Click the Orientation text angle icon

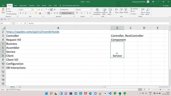(55, 10)
